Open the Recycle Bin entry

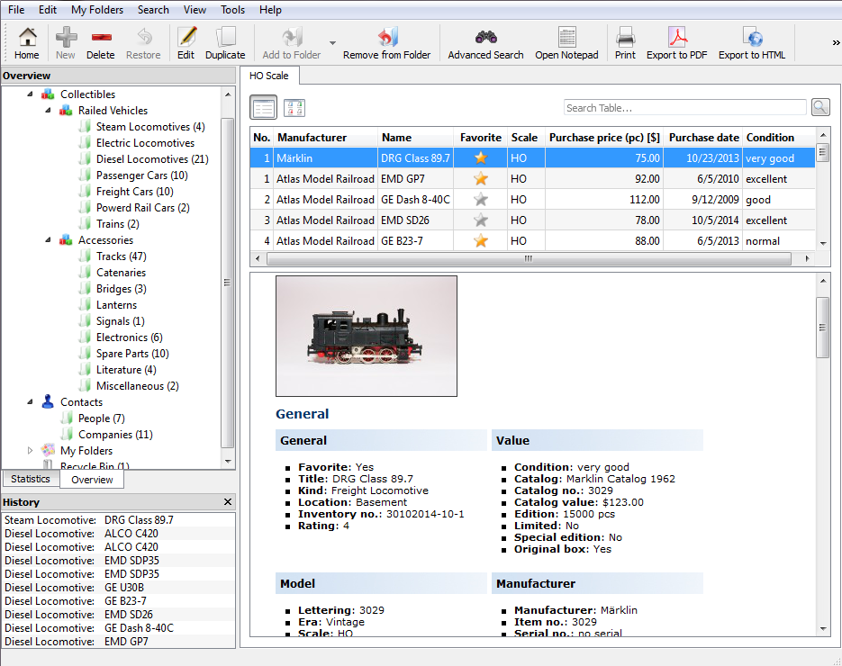point(95,466)
